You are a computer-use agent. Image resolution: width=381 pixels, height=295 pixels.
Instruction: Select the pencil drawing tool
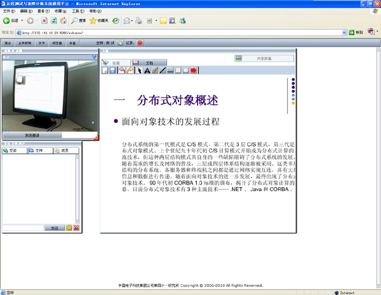155,70
